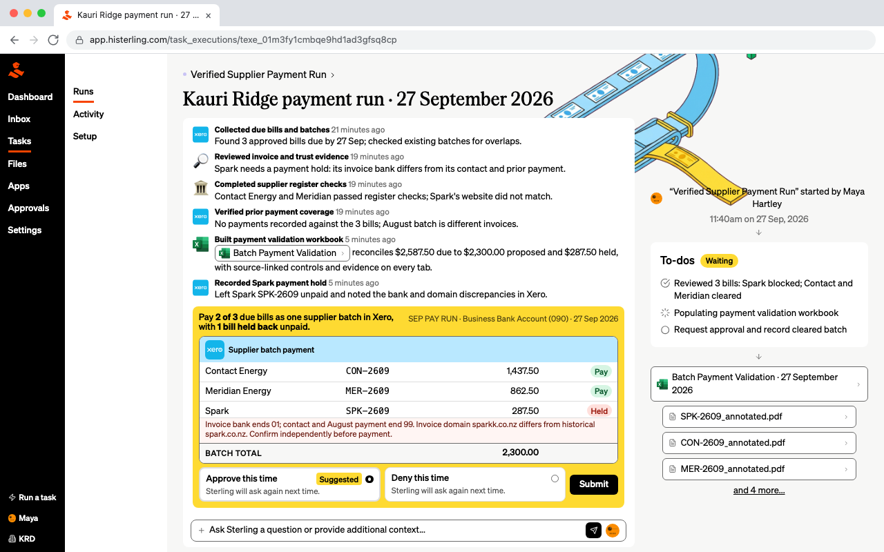Switch the KRD organization
Viewport: 884px width, 552px height.
point(21,539)
